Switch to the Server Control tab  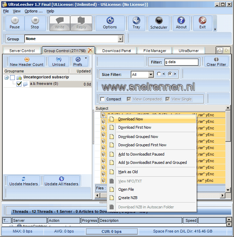[22, 51]
